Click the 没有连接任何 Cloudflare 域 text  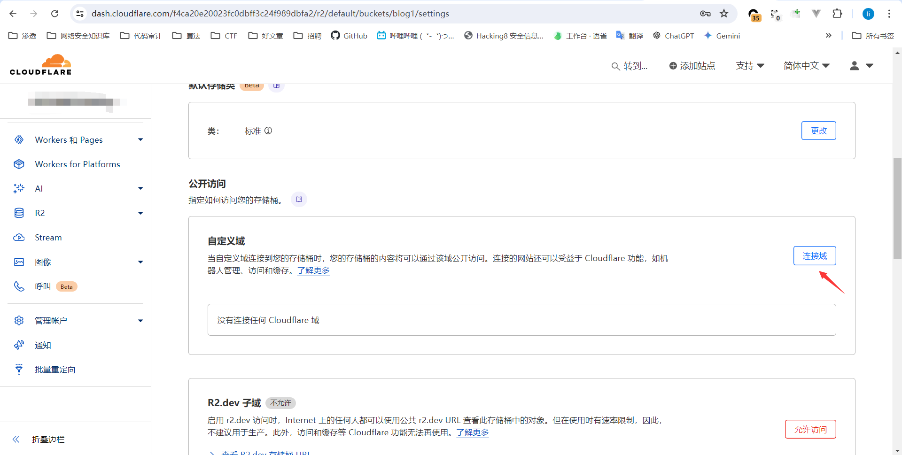coord(268,320)
